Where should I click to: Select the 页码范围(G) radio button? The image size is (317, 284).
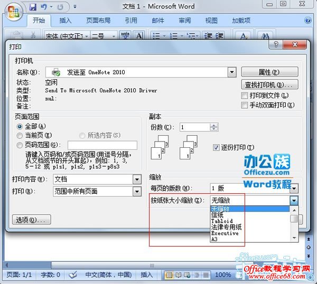[20, 145]
